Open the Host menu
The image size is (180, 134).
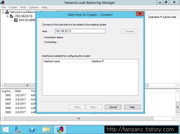point(23,7)
